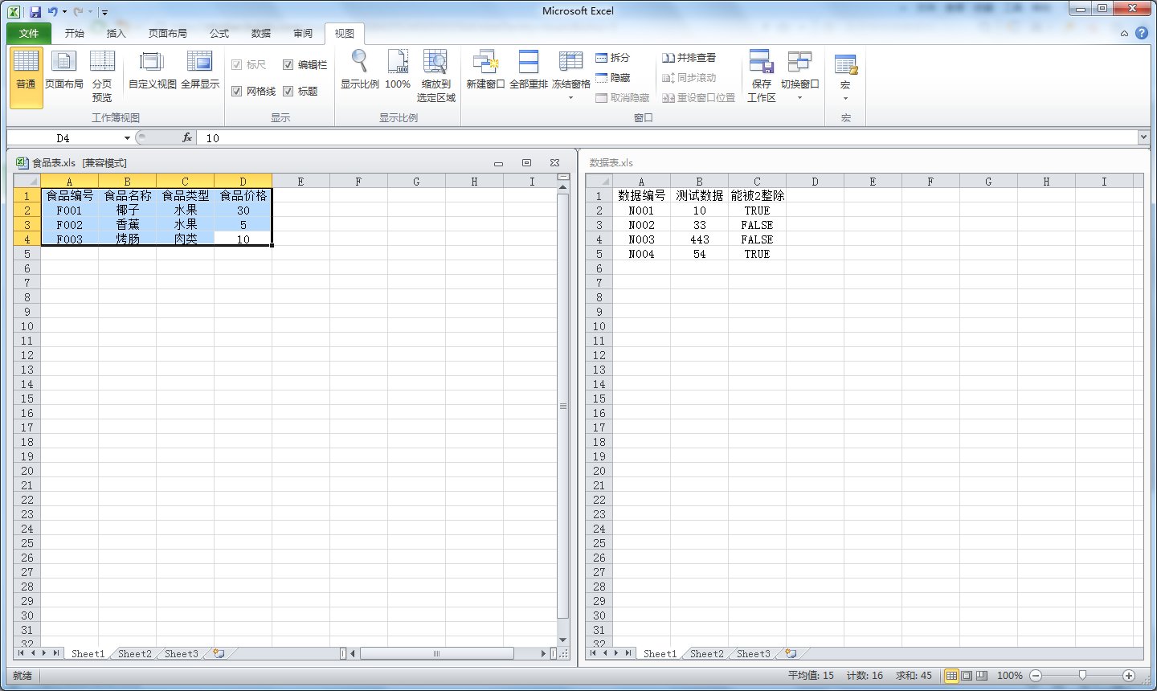Click the Hide (隐藏) window button
1157x691 pixels.
tap(613, 78)
